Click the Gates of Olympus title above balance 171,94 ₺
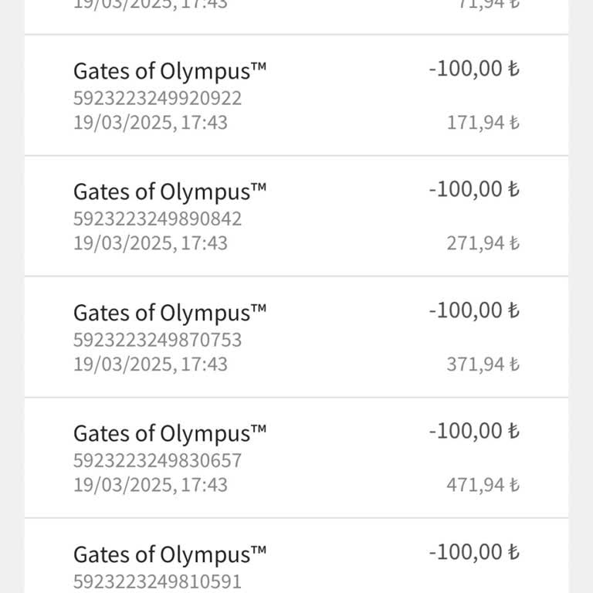Viewport: 593px width, 593px height. tap(170, 72)
